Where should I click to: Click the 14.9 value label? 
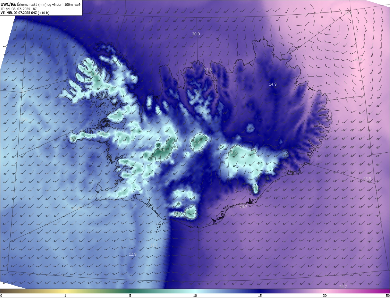[273, 84]
